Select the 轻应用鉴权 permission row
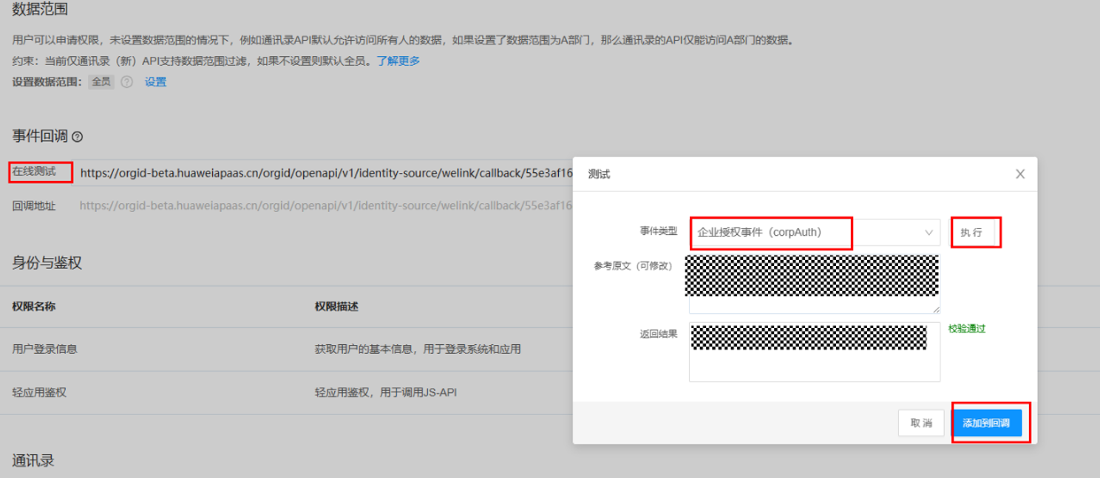This screenshot has height=478, width=1100. (39, 392)
